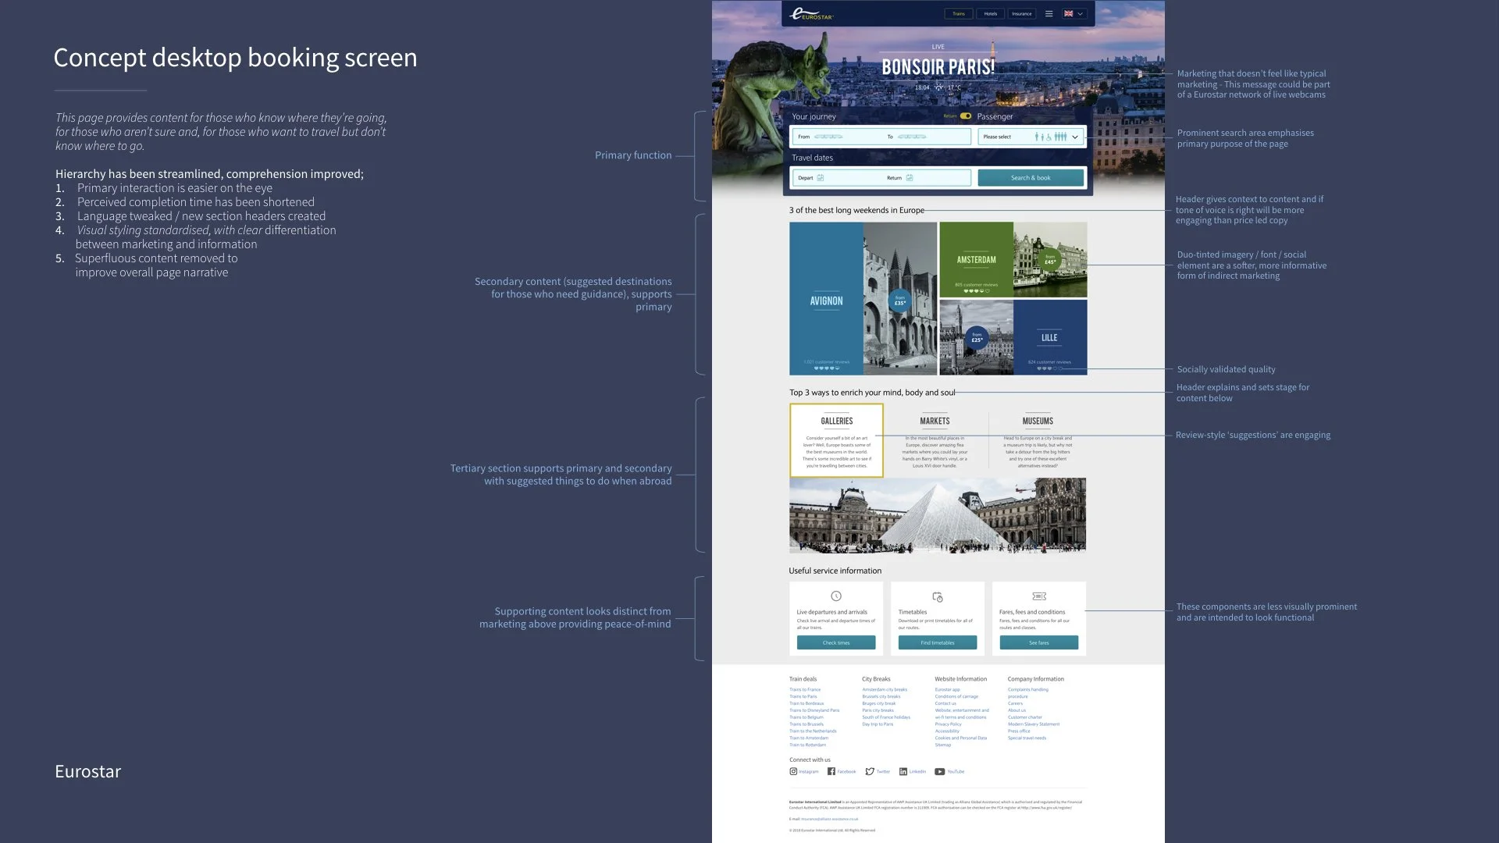1499x843 pixels.
Task: Click the YouTube play icon
Action: [x=940, y=771]
